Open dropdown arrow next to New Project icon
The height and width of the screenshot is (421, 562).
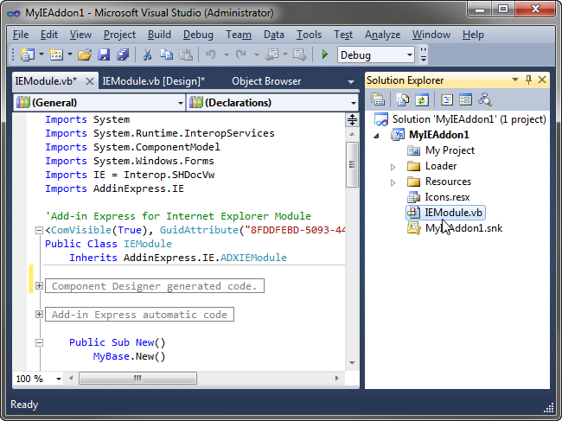[42, 54]
